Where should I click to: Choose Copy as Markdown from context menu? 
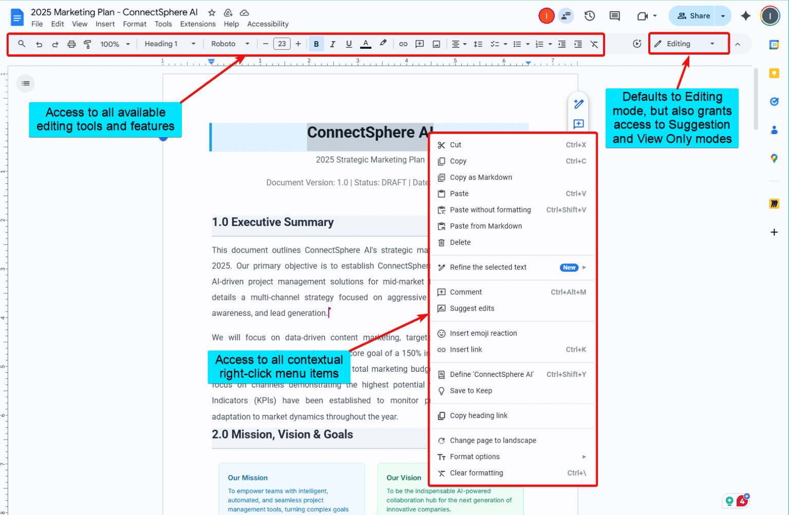(481, 177)
